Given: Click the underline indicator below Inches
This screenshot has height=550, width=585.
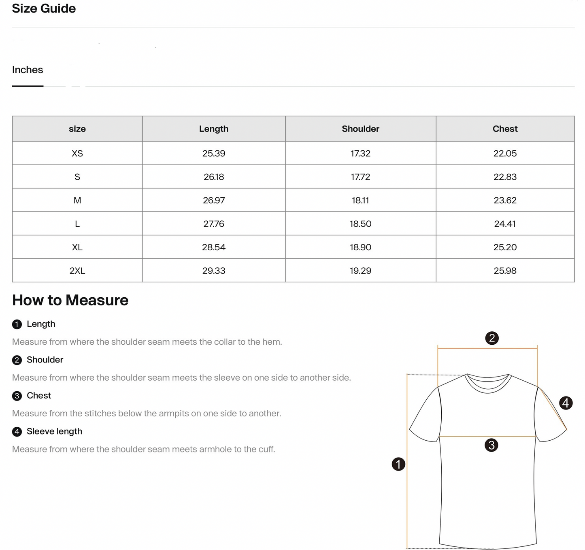Looking at the screenshot, I should tap(28, 86).
